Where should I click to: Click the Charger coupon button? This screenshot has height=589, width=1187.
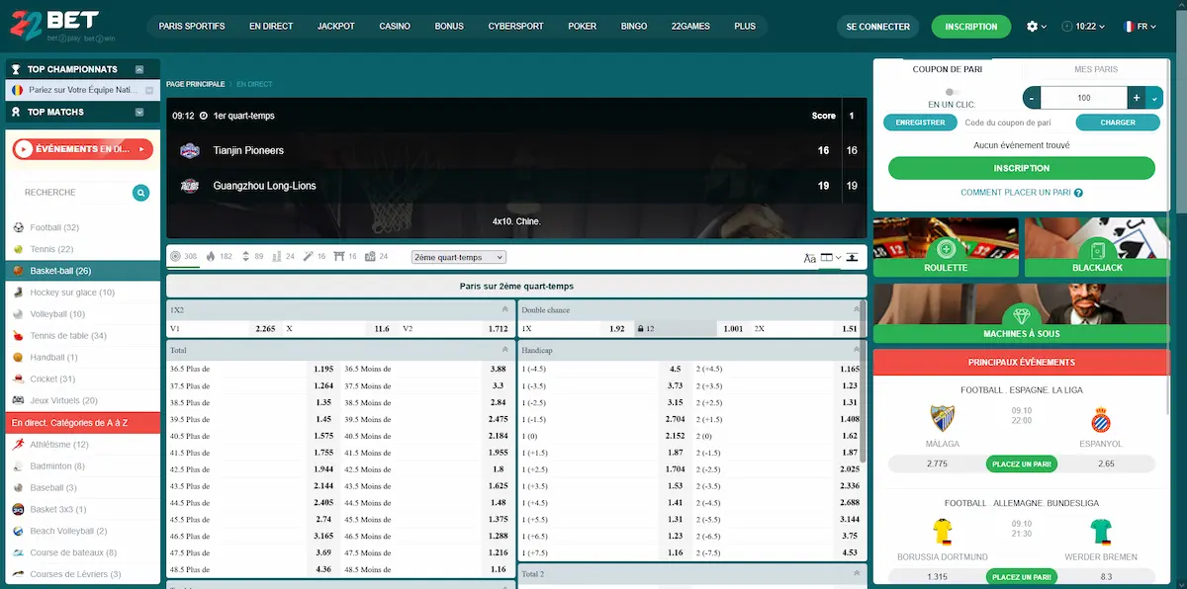coord(1118,123)
